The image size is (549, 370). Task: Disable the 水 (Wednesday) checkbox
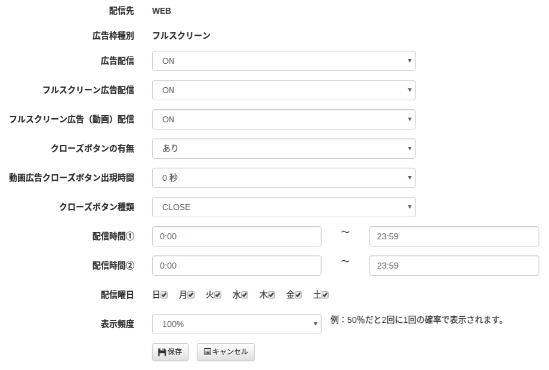[245, 295]
